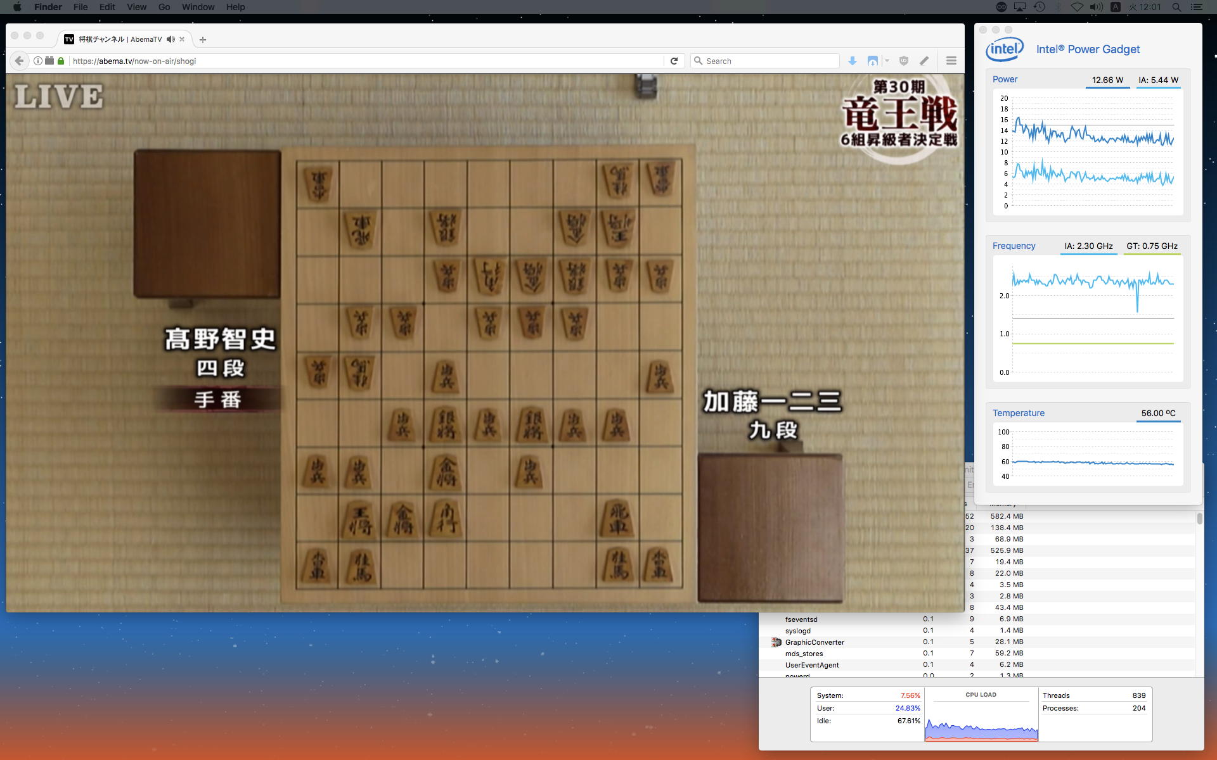Open the hamburger menu in browser

point(951,61)
